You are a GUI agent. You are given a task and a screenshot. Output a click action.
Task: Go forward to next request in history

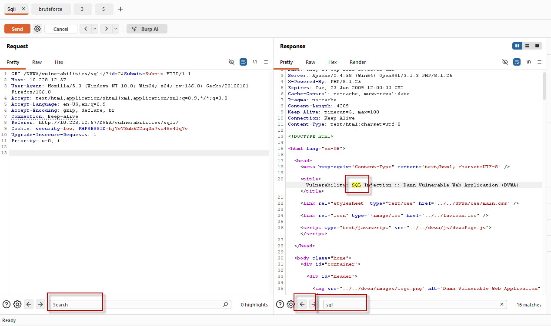tap(107, 29)
